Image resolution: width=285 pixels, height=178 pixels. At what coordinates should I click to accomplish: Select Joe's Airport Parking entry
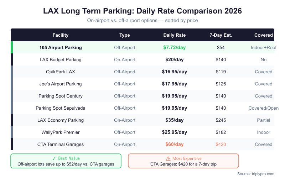click(x=61, y=84)
